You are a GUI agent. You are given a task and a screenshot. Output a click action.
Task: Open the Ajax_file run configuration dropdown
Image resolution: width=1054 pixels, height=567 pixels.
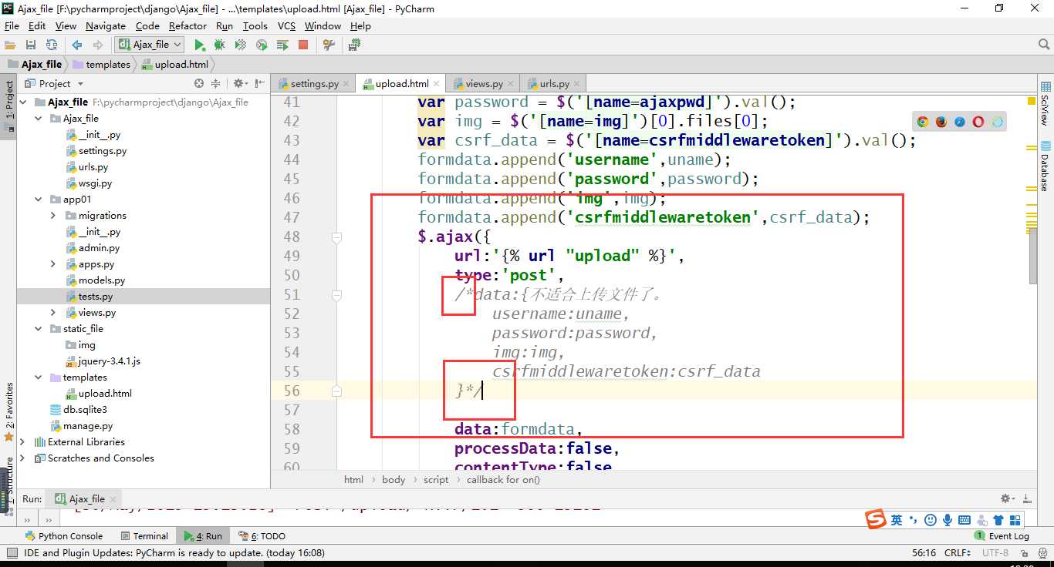point(150,45)
